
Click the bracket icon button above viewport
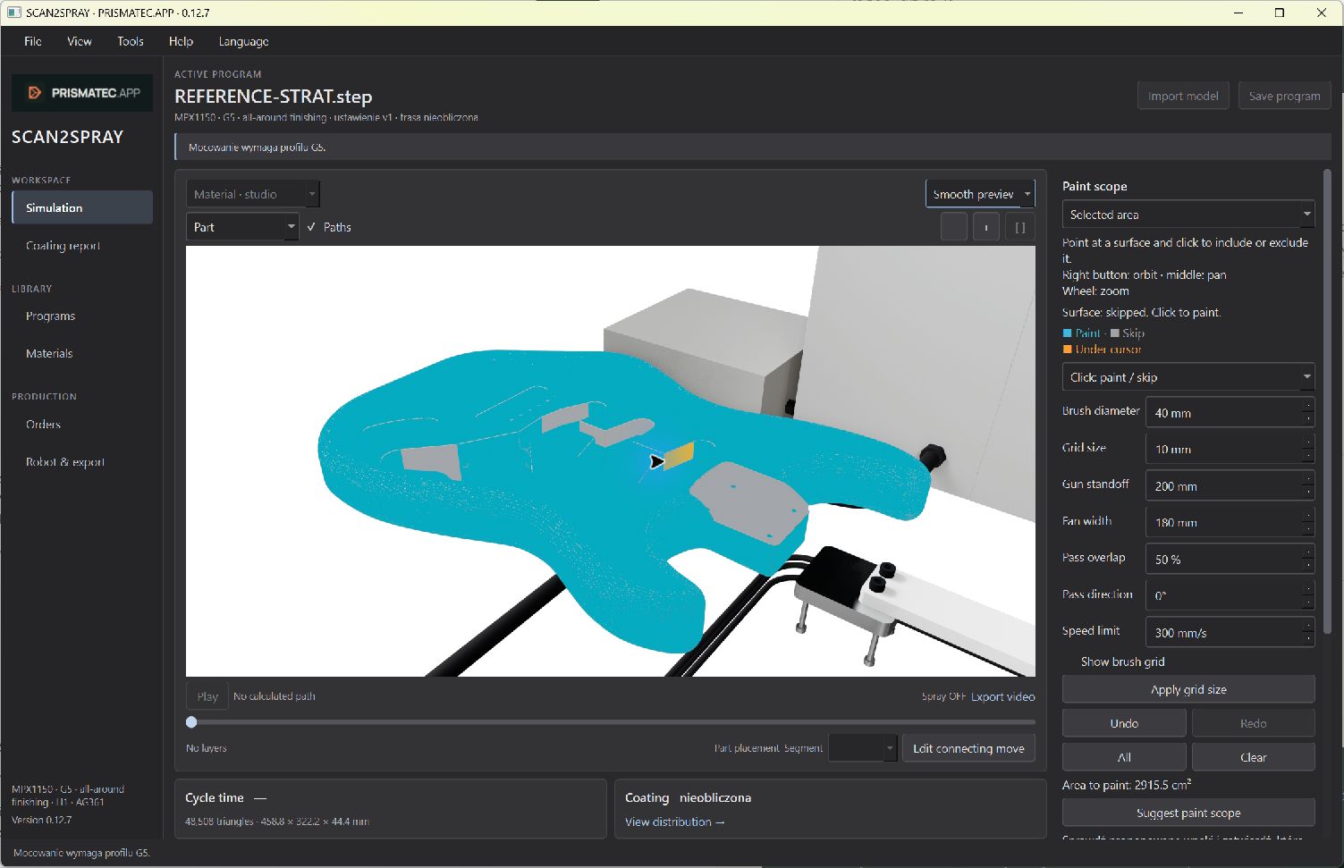1020,227
